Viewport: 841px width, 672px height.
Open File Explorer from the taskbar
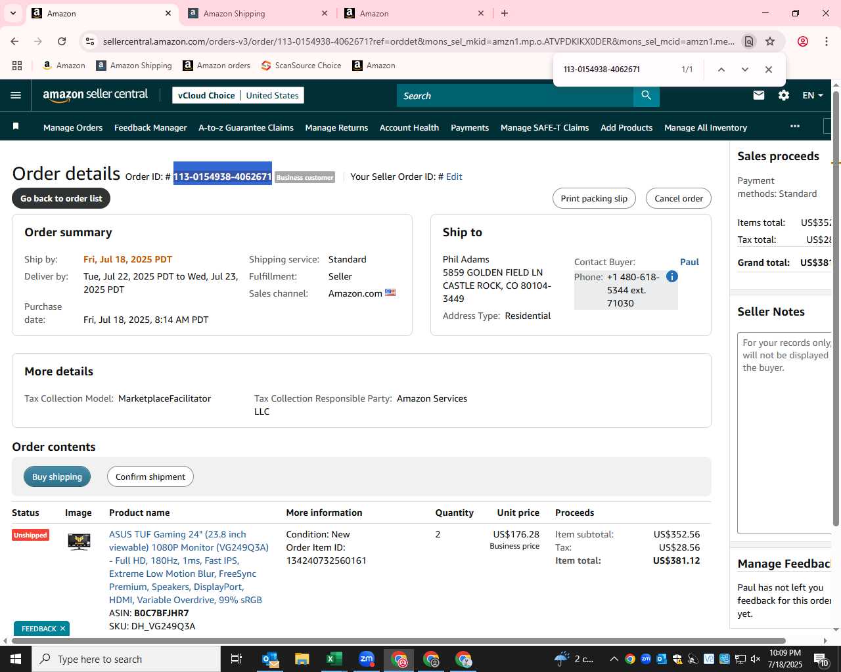pos(302,659)
